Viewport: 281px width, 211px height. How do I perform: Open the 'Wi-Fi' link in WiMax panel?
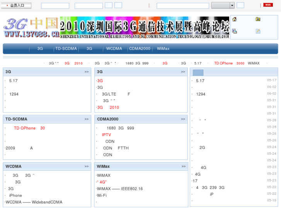pos(102,196)
